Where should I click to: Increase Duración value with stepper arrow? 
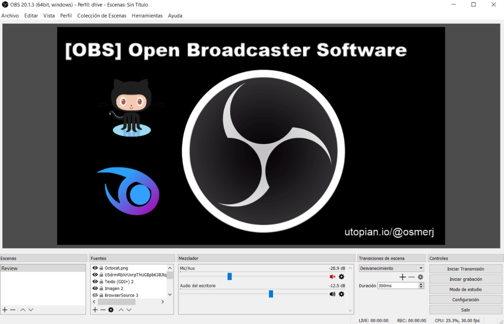point(421,284)
